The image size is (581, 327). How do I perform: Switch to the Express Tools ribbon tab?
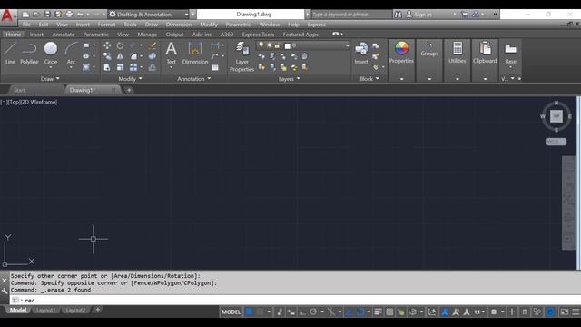(258, 35)
